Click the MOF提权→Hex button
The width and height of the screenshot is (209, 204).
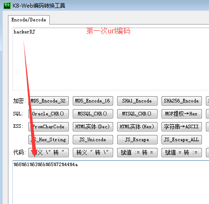pos(181,114)
